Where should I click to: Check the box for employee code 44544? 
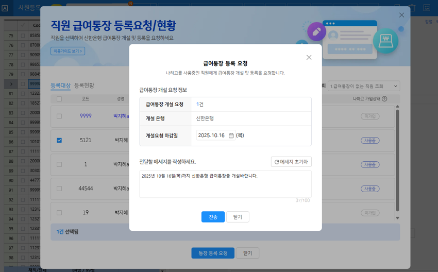coord(59,189)
